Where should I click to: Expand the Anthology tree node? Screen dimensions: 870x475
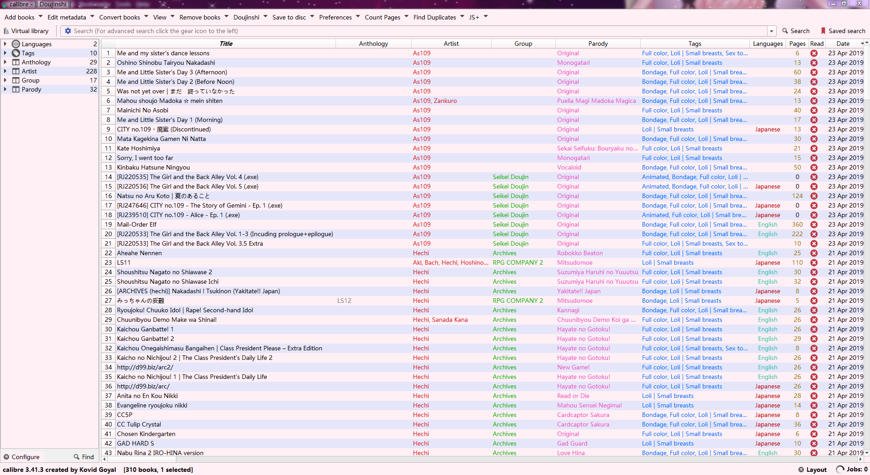click(x=5, y=62)
